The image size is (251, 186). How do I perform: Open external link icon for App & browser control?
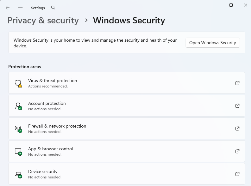(x=237, y=151)
